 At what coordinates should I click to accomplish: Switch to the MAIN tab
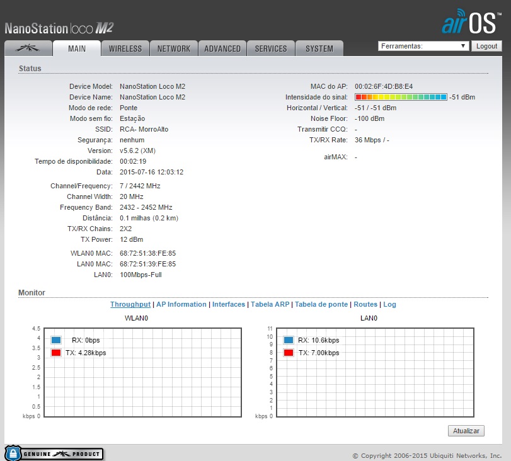click(x=77, y=48)
